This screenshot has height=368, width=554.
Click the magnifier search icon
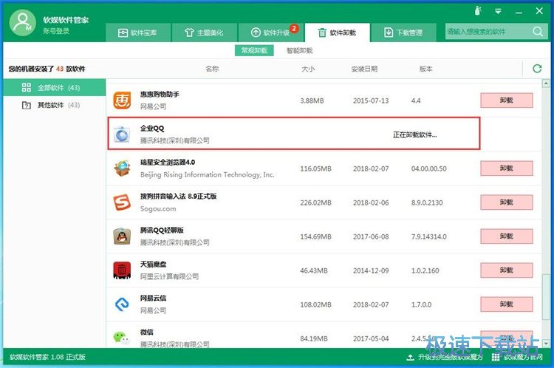point(538,32)
